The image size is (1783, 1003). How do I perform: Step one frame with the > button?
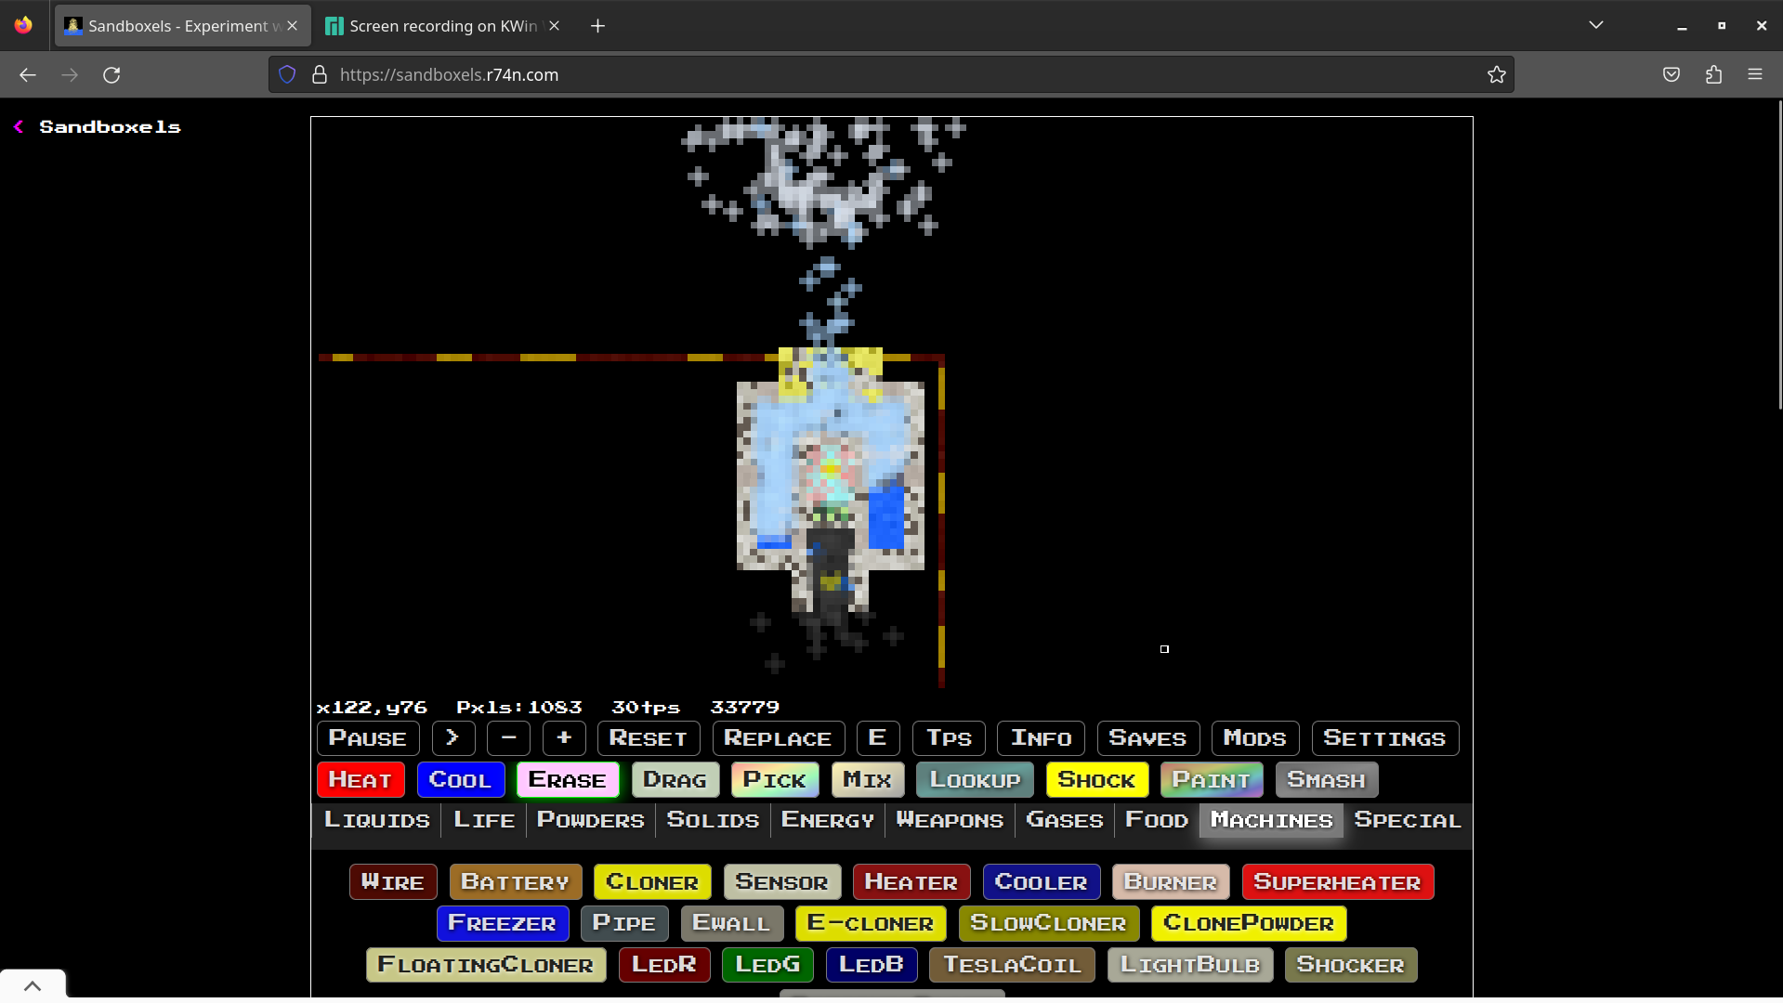click(453, 738)
